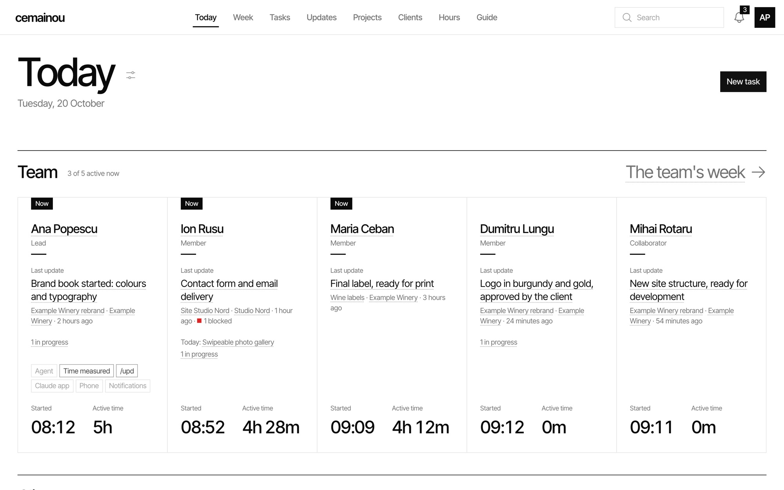The height and width of the screenshot is (490, 784).
Task: Open the filter settings icon next to Today
Action: (x=131, y=75)
